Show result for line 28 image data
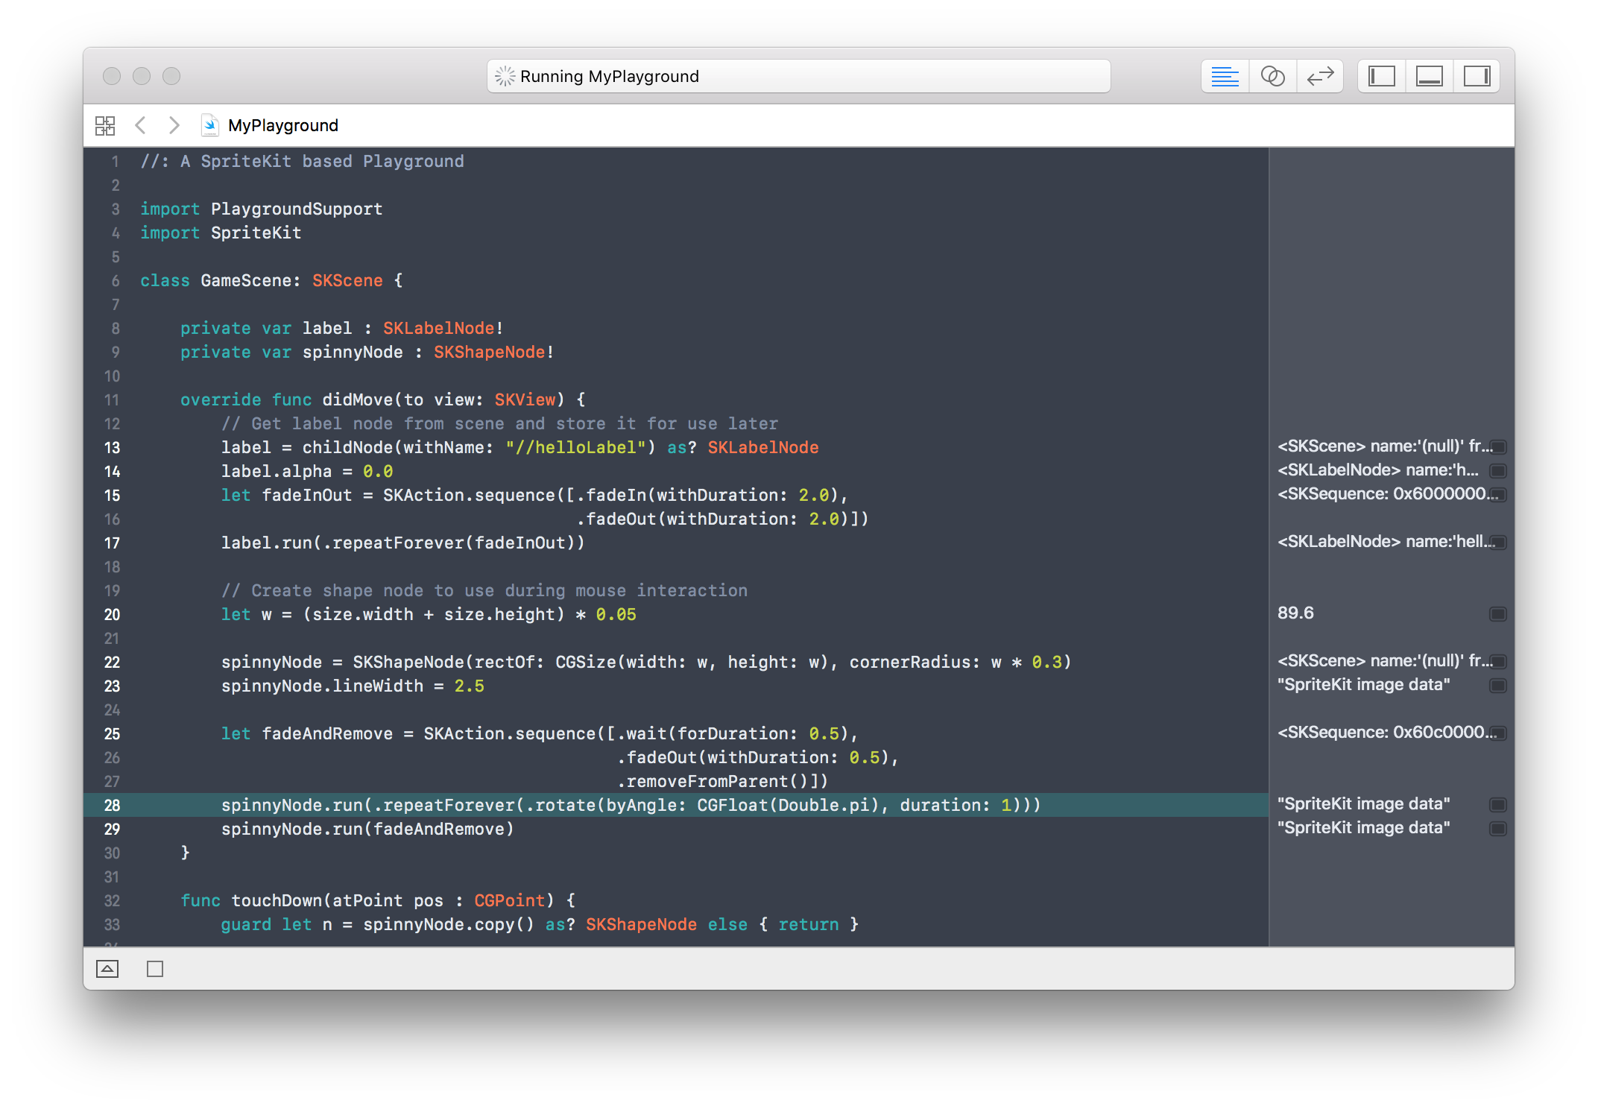Image resolution: width=1598 pixels, height=1109 pixels. [x=1497, y=805]
